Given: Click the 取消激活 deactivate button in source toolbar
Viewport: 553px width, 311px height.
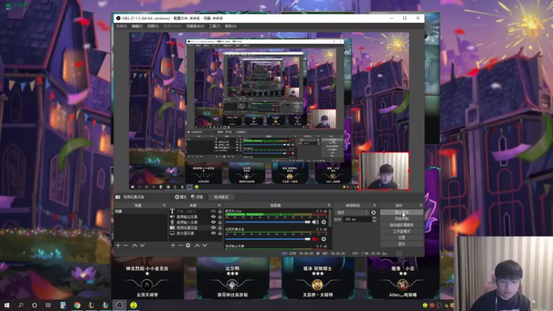Looking at the screenshot, I should point(221,197).
